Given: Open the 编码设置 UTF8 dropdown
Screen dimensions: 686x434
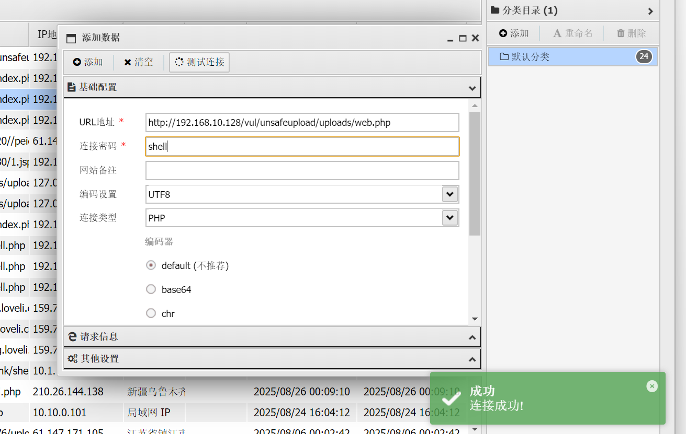Looking at the screenshot, I should pos(449,194).
